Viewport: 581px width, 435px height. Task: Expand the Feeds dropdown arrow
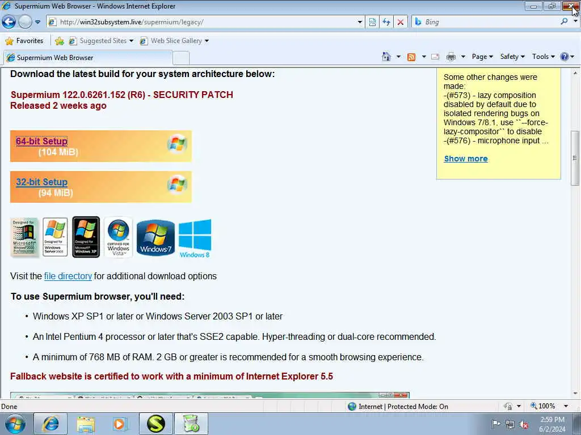(x=424, y=57)
